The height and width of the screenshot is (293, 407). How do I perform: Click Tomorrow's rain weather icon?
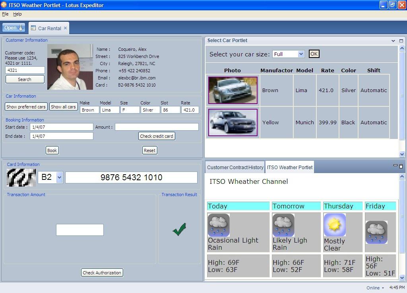tap(283, 225)
